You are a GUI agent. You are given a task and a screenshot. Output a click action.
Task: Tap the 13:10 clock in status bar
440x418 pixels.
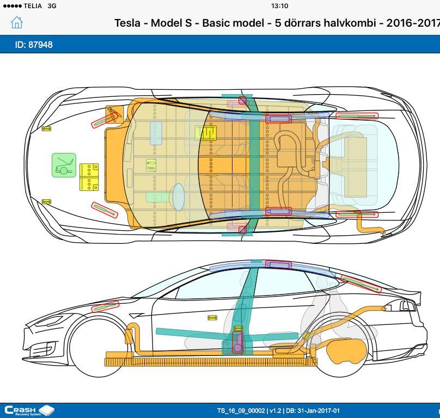280,5
